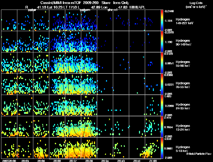This screenshot has width=213, height=162.
Task: Click the '20:03' time axis label
Action: coord(25,161)
